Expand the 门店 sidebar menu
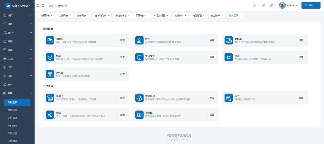This screenshot has width=324, height=144. pos(17,59)
